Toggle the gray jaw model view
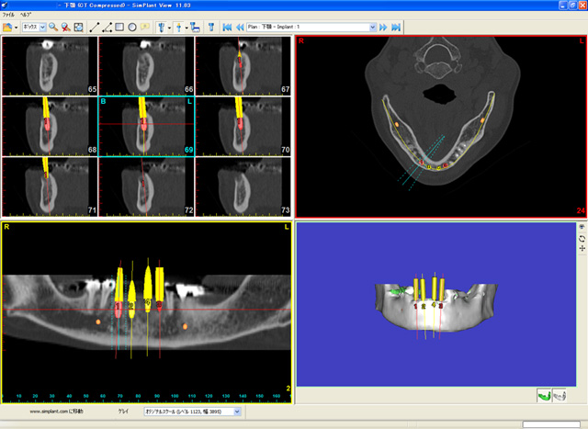This screenshot has height=429, width=588. click(x=560, y=395)
